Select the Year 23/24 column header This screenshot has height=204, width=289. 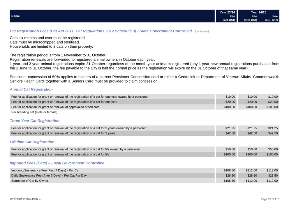point(227,12)
